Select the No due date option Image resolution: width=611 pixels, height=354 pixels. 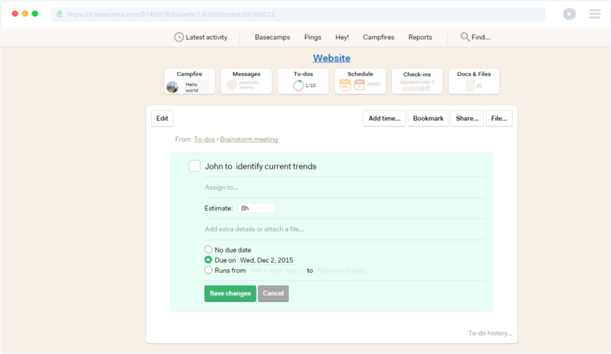208,250
